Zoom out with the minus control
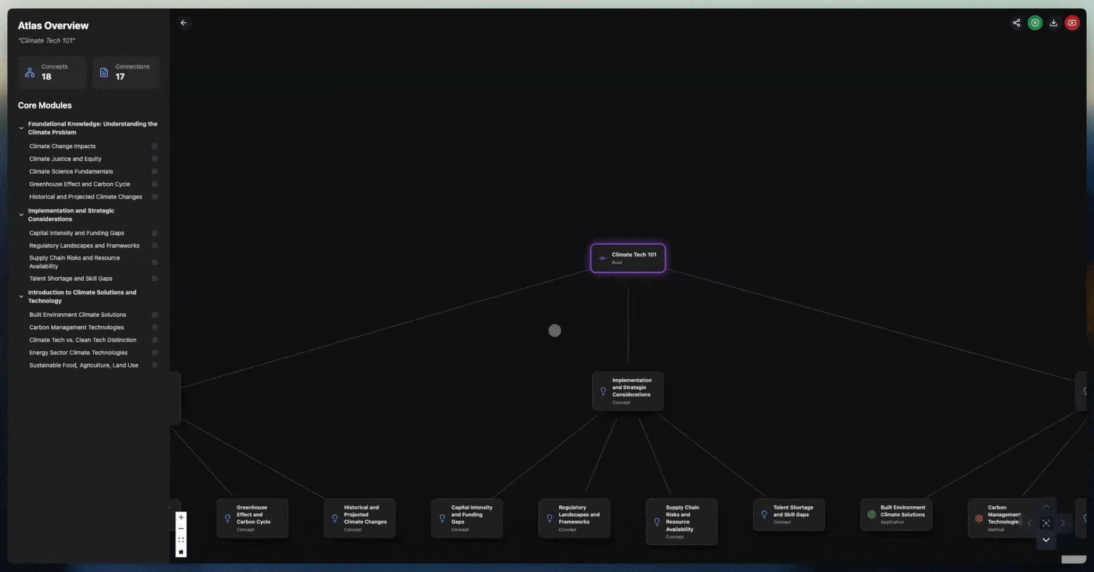Viewport: 1094px width, 572px height. click(181, 529)
